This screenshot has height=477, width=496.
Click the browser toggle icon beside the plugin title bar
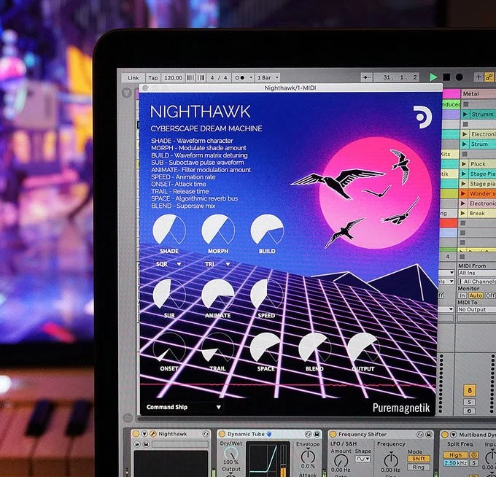(127, 93)
